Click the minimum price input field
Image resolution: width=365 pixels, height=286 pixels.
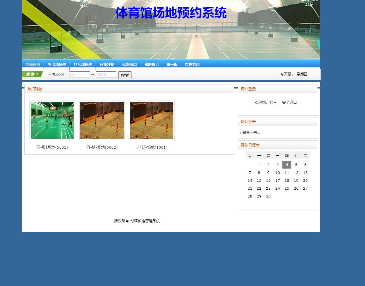pyautogui.click(x=80, y=74)
